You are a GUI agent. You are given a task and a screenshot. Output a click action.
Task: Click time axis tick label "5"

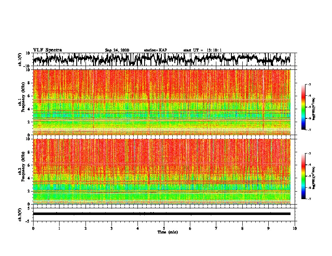click(x=164, y=228)
